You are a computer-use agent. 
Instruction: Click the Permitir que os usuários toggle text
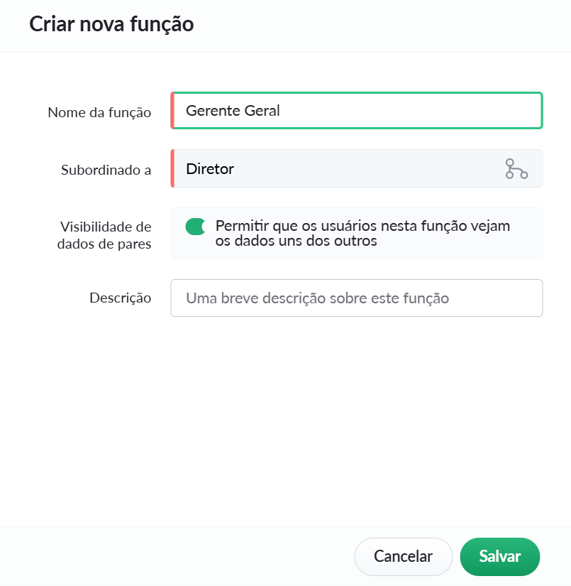tap(362, 233)
